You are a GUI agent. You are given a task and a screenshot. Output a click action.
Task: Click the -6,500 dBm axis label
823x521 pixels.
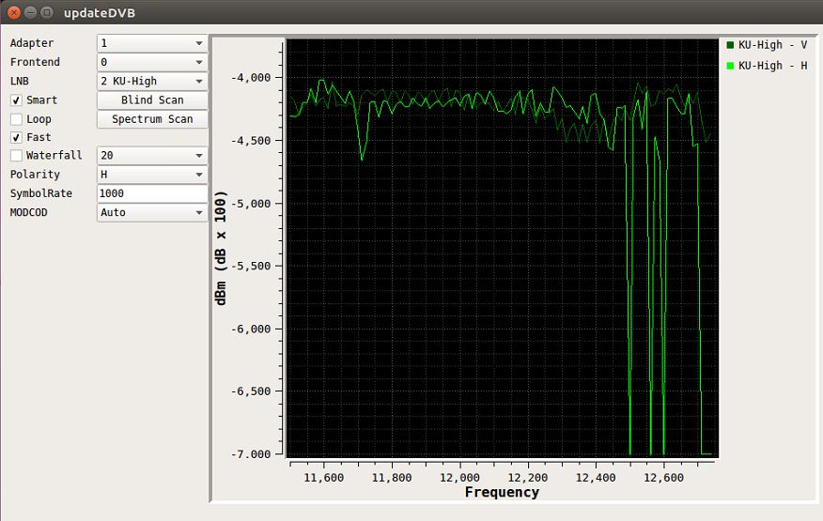251,391
